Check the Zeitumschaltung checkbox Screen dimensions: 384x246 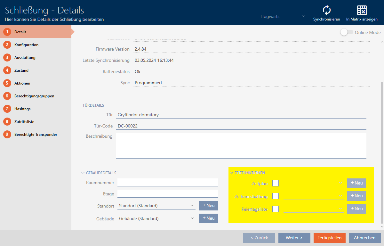276,196
